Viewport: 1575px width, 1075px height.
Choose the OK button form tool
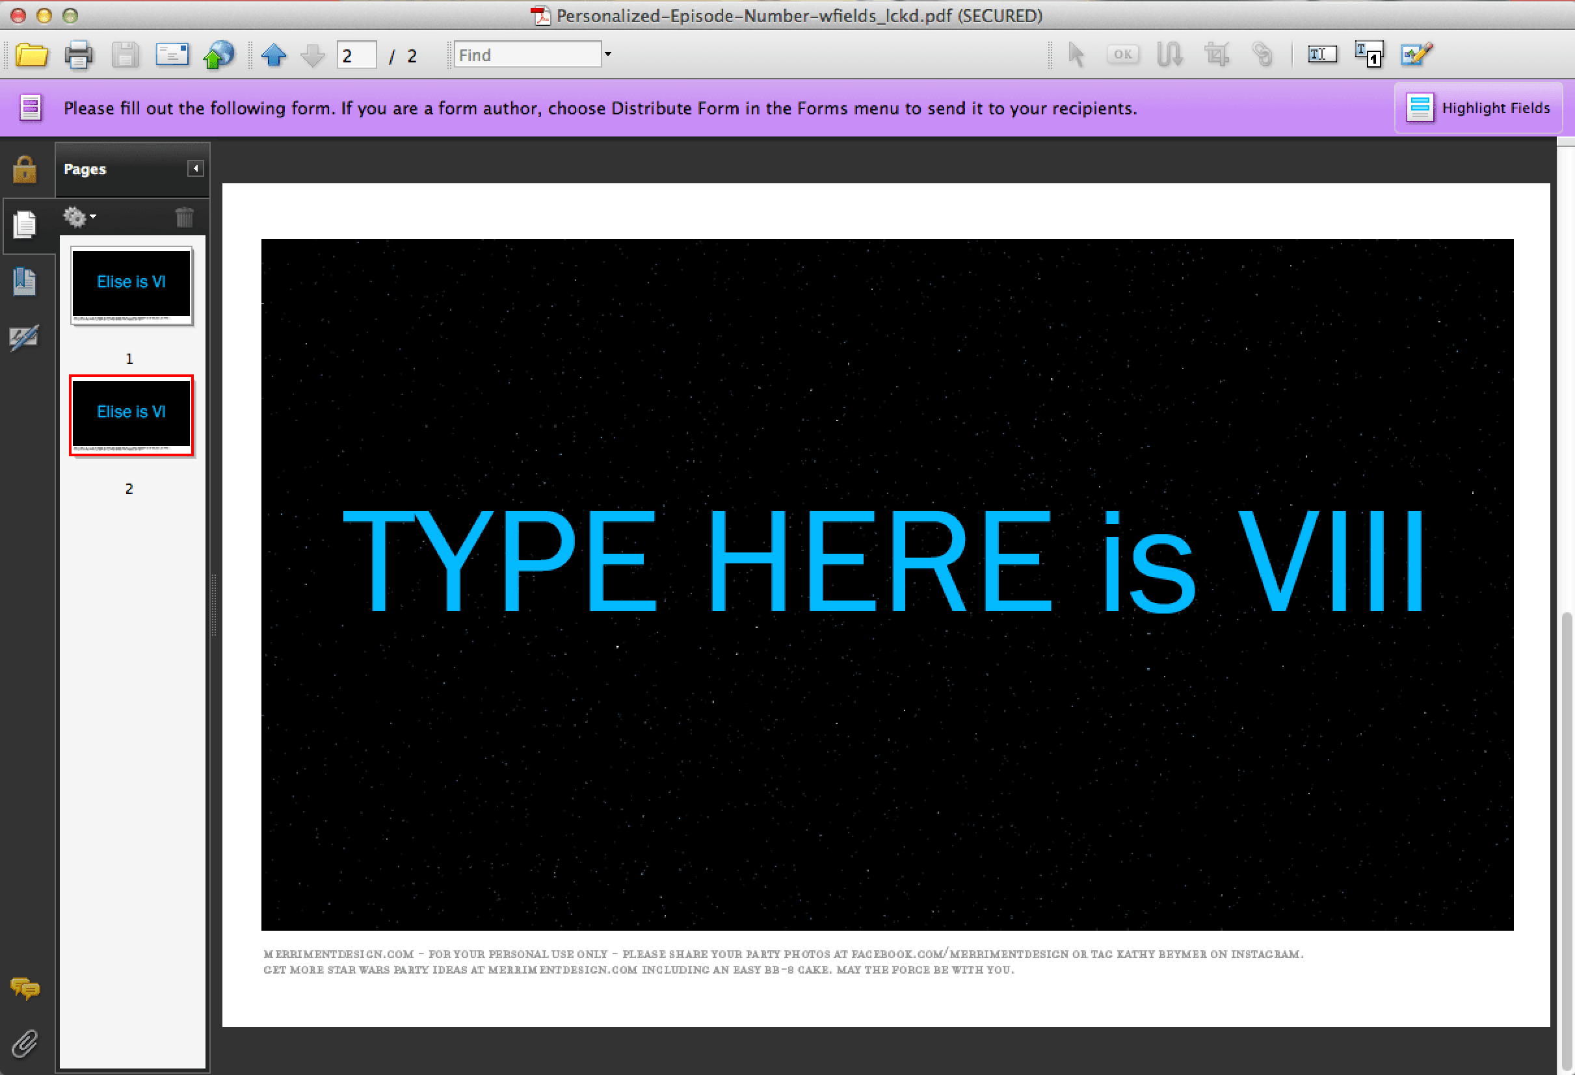pos(1123,54)
